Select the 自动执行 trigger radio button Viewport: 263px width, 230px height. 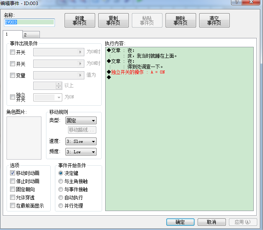[61, 197]
